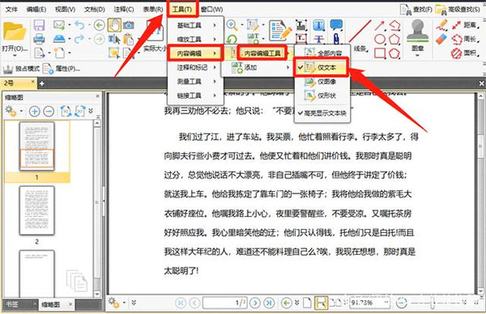
Task: Open the 编辑(E) menu
Action: click(36, 9)
